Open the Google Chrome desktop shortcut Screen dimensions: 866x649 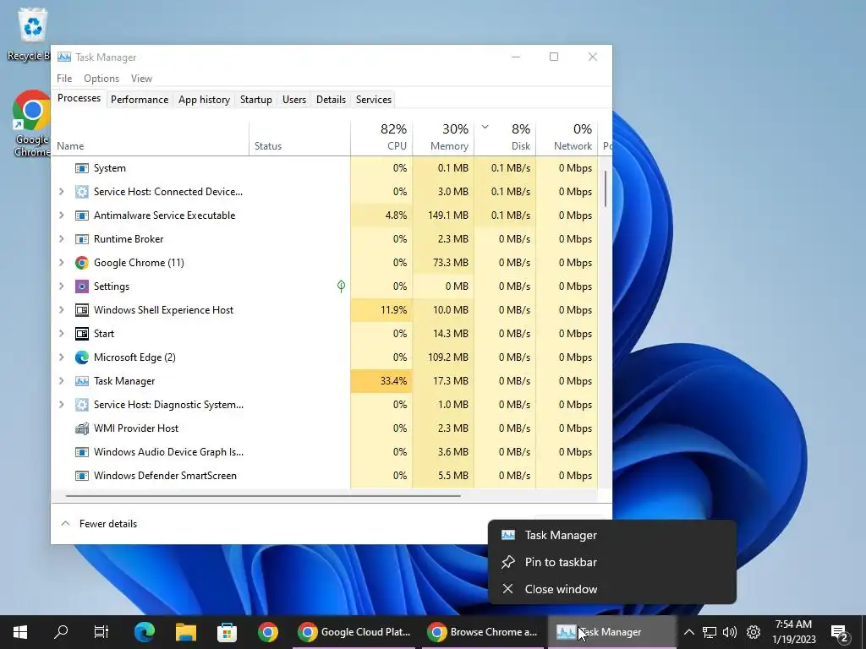click(31, 123)
